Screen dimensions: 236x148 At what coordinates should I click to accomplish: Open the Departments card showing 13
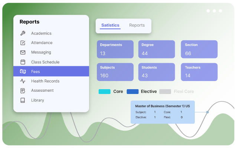coord(115,49)
